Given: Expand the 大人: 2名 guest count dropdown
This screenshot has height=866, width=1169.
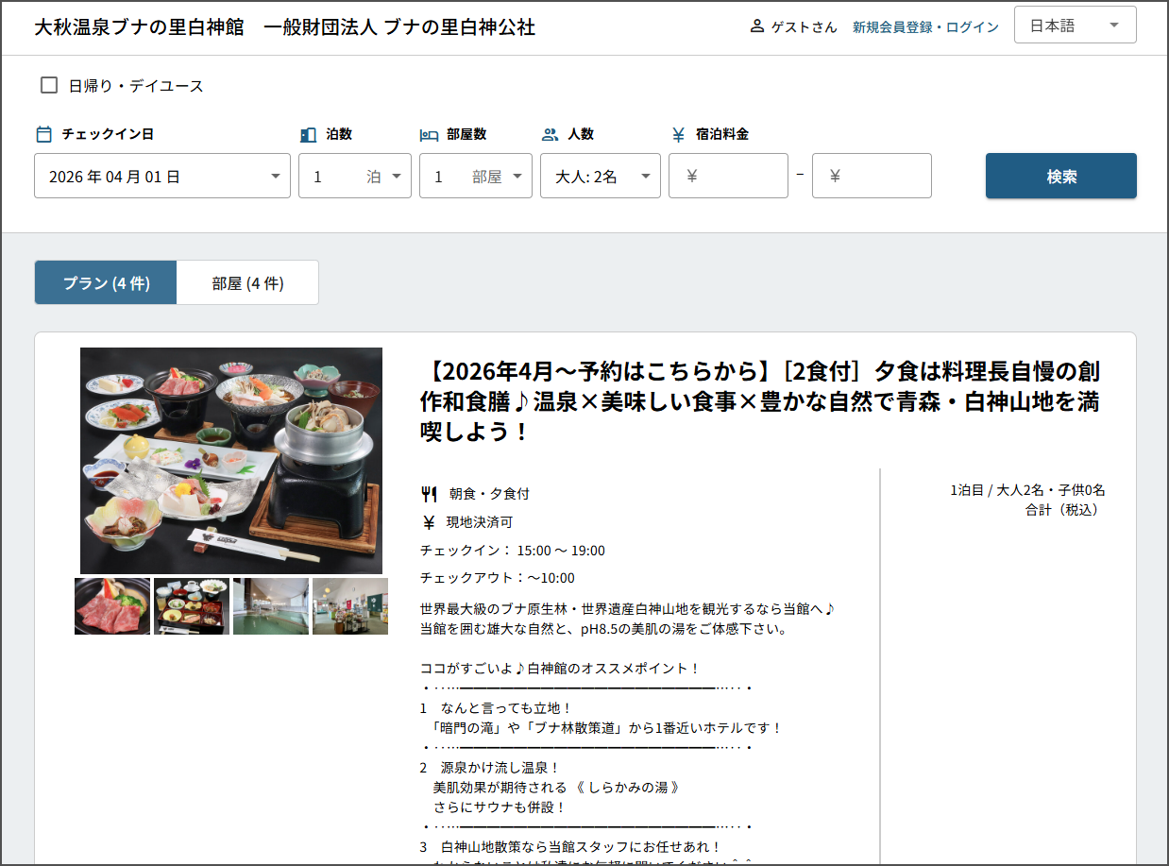Looking at the screenshot, I should [600, 177].
